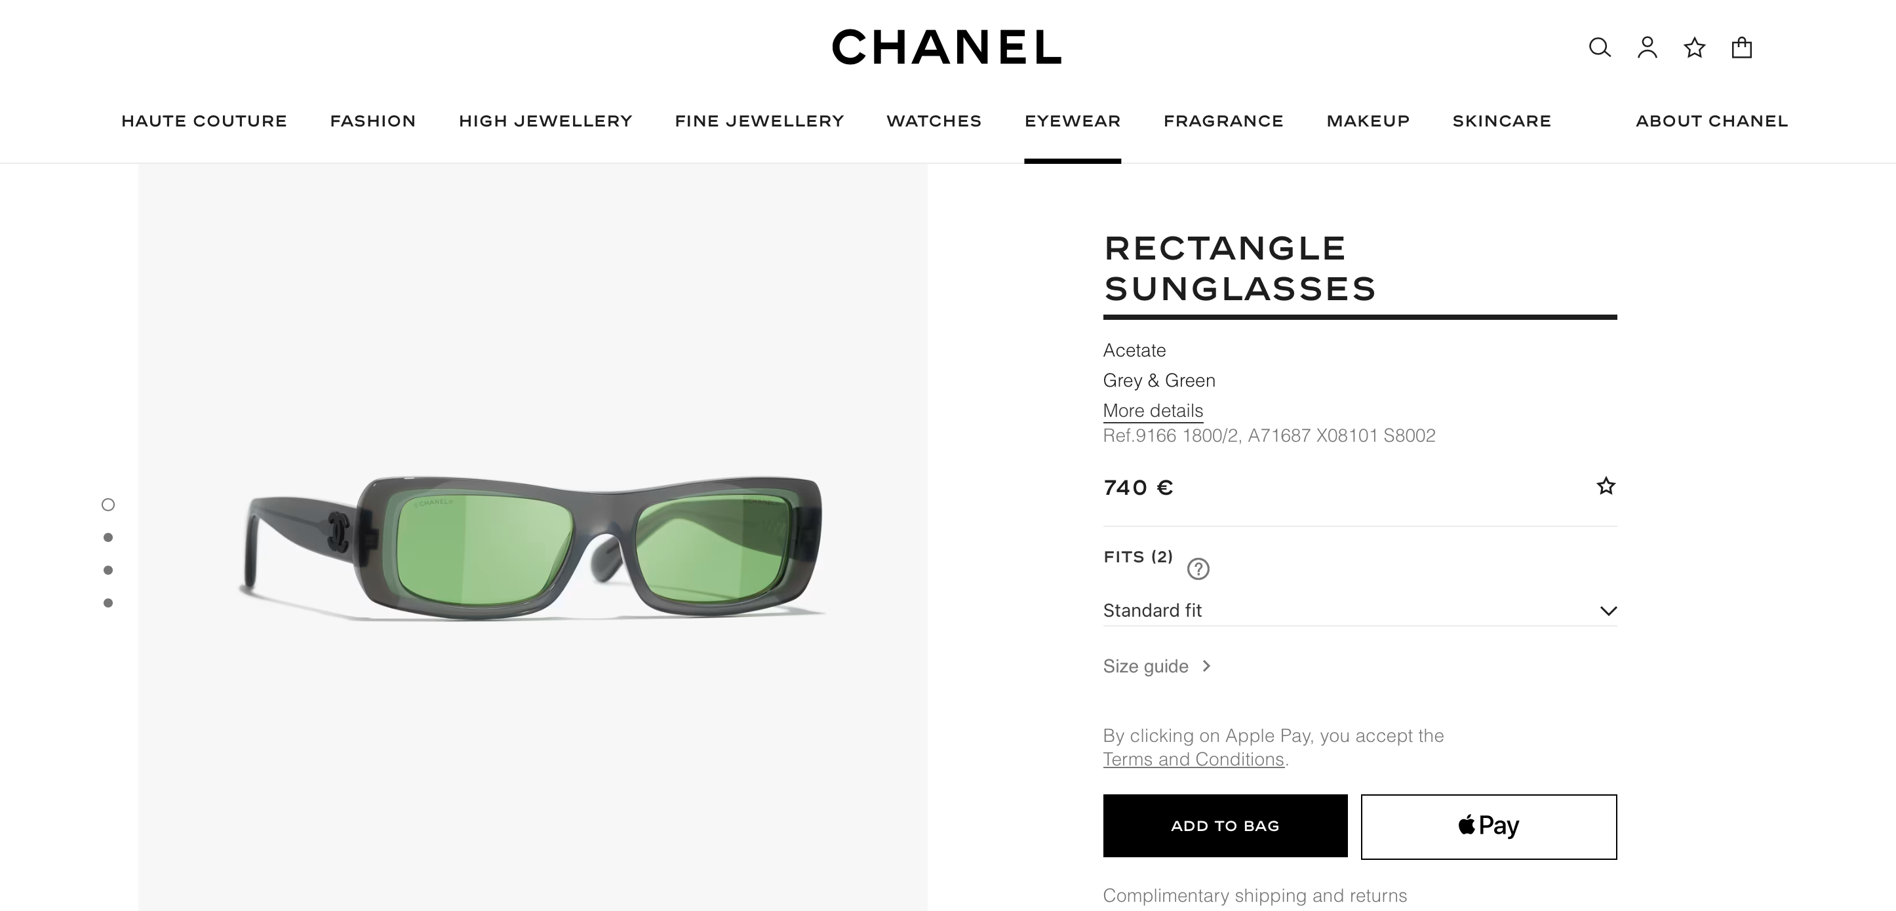Select the fourth product image dot
The width and height of the screenshot is (1896, 911).
coord(108,604)
